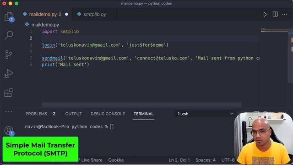
Task: Click the horizontal editor scrollbar
Action: click(x=141, y=104)
